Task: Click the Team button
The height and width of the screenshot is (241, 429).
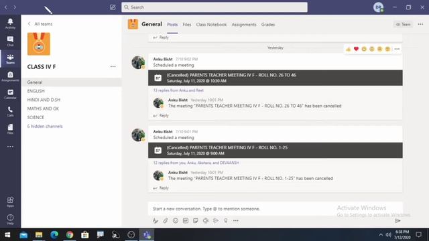Action: (403, 24)
